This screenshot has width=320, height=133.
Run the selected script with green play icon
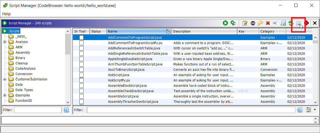click(x=225, y=23)
